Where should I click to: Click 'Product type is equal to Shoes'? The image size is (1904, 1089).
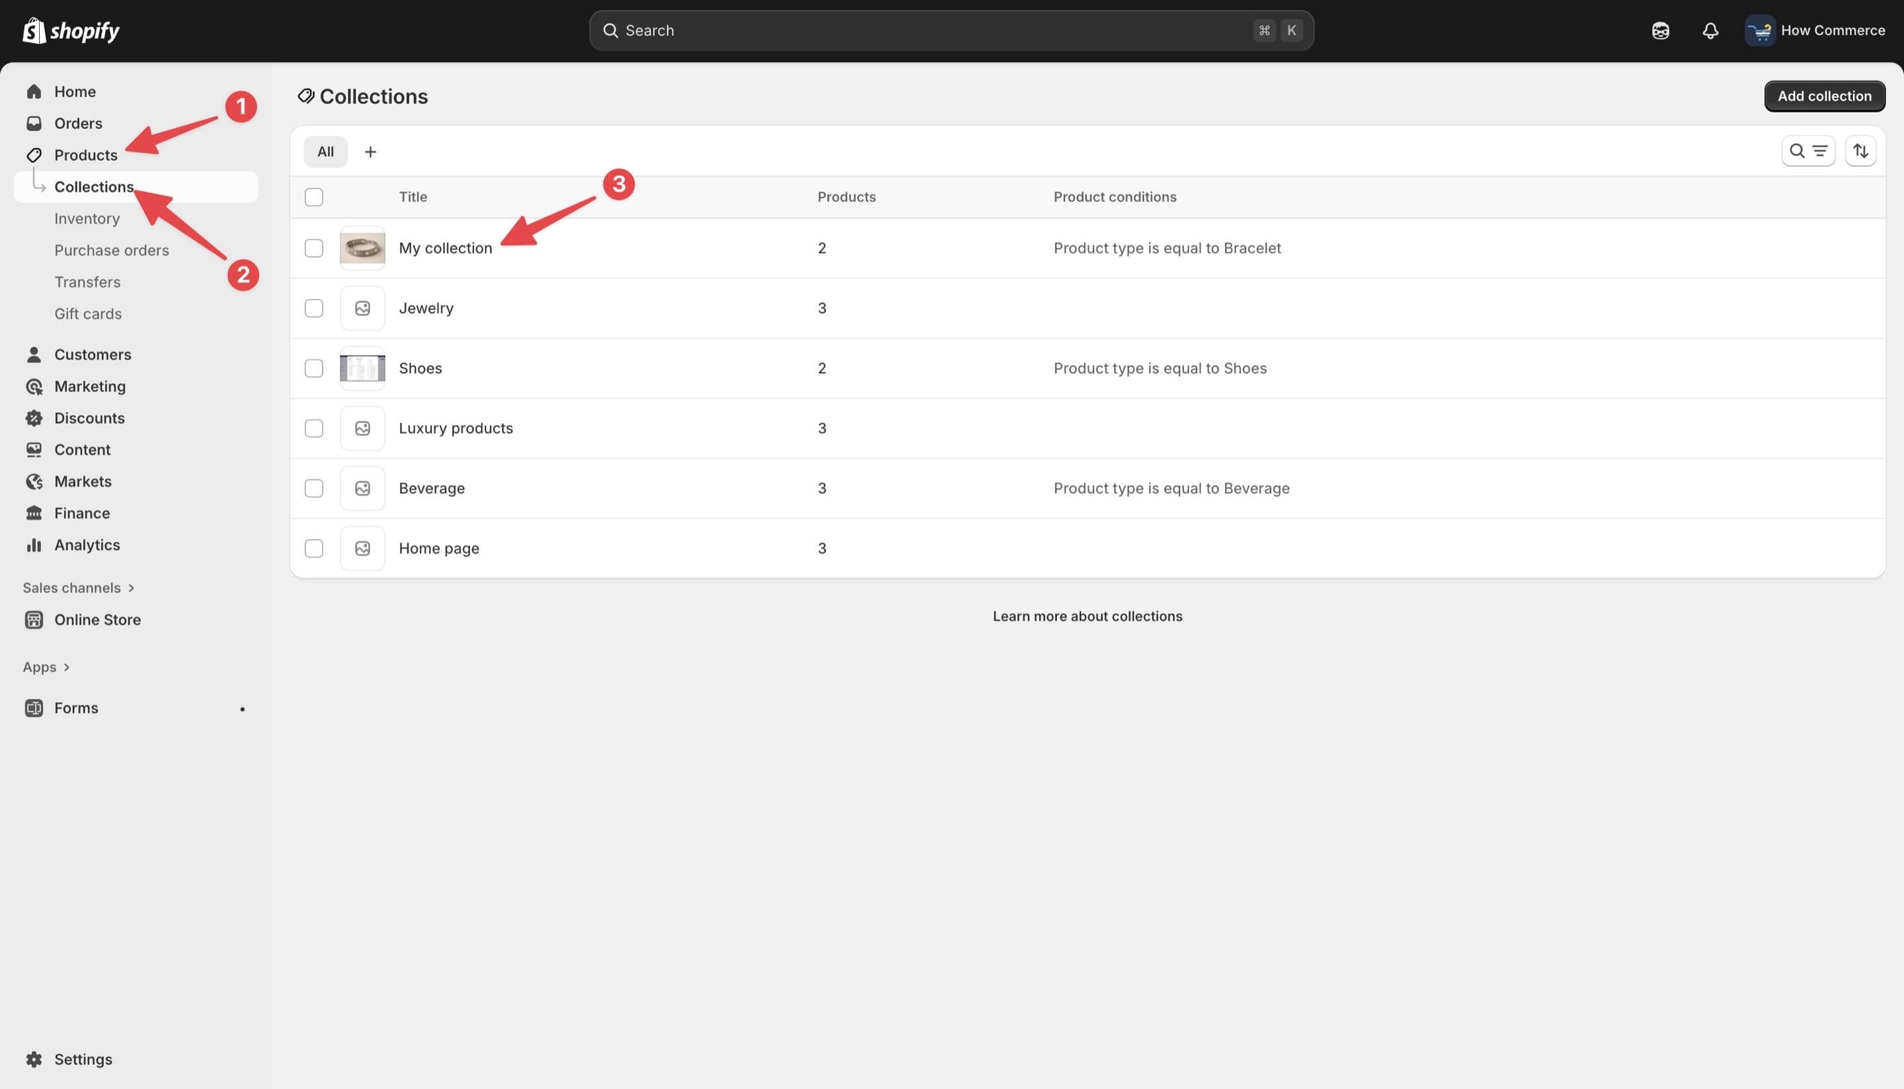tap(1160, 368)
